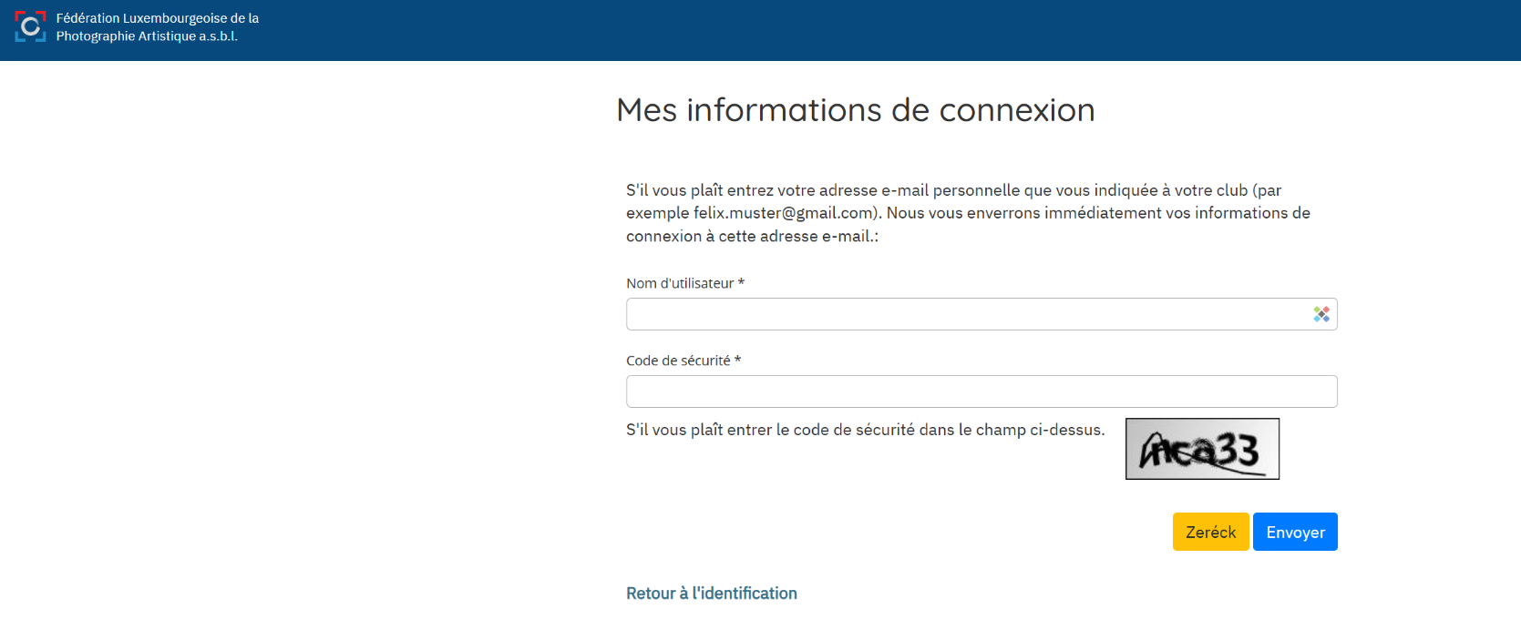Click the asterisk next to Code de sécurité
1521x630 pixels.
point(737,361)
